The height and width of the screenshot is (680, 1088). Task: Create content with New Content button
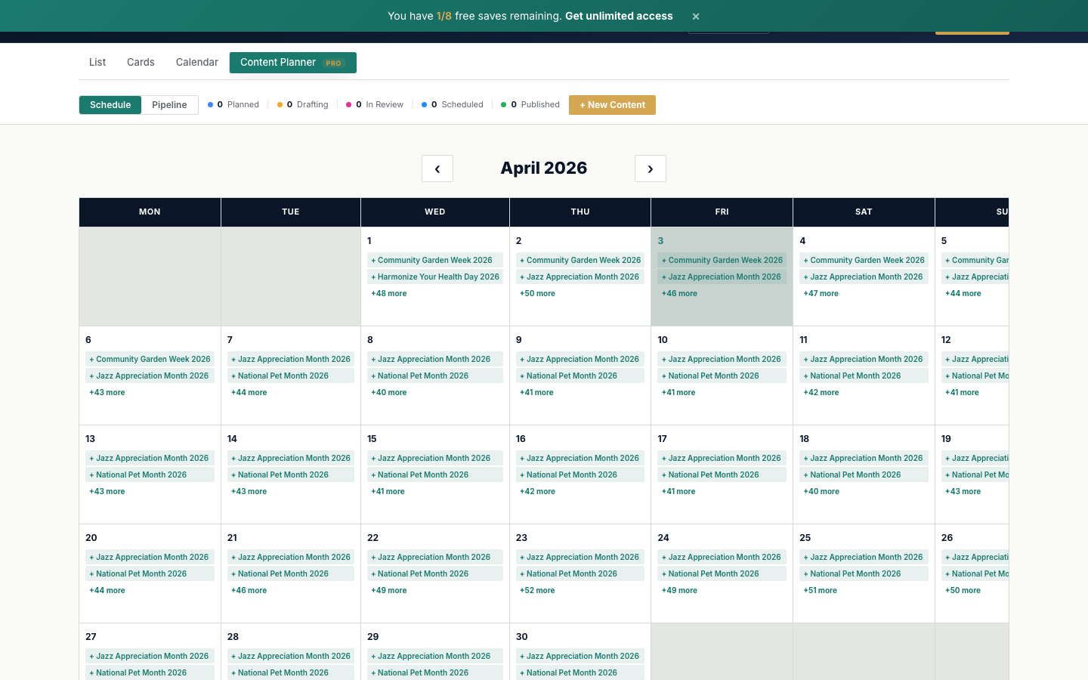612,104
